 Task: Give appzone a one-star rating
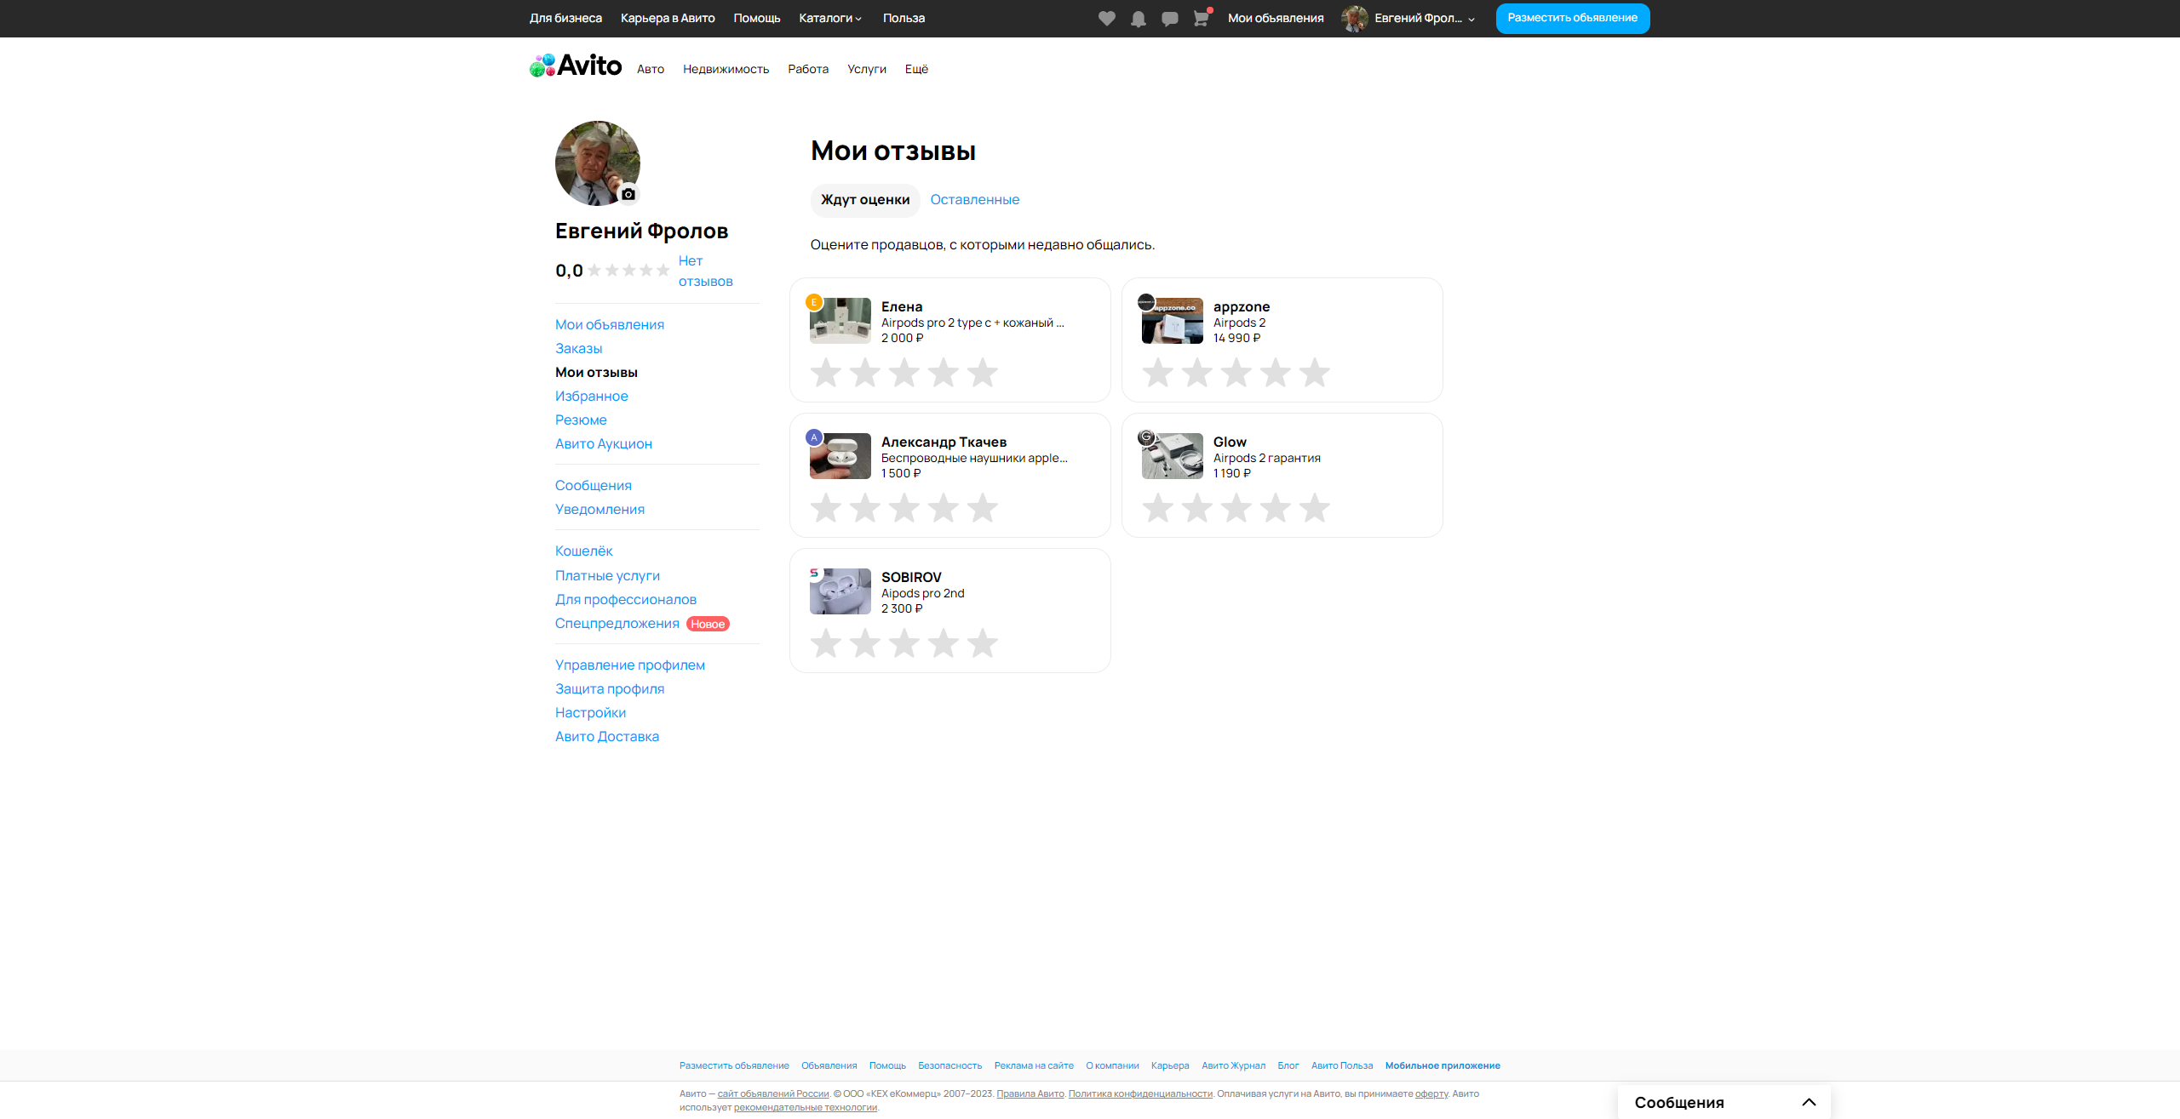(1157, 373)
